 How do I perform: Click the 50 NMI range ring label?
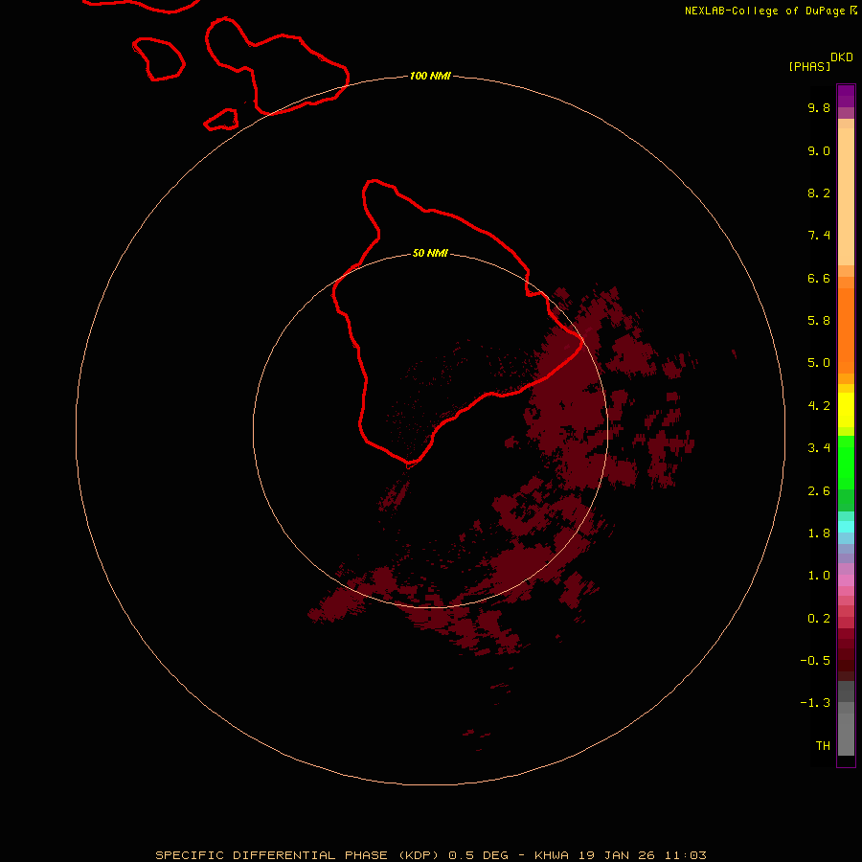click(x=430, y=253)
